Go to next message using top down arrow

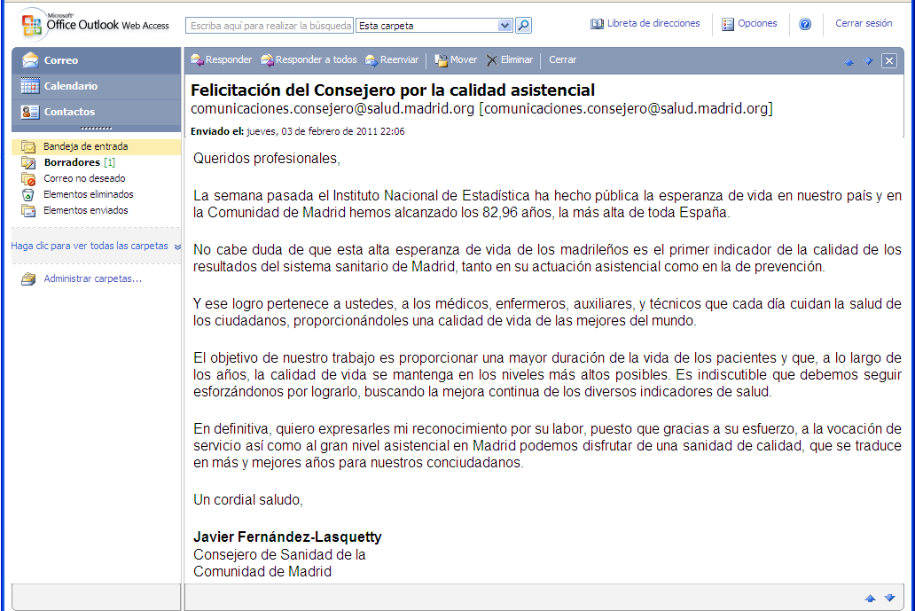pos(868,61)
